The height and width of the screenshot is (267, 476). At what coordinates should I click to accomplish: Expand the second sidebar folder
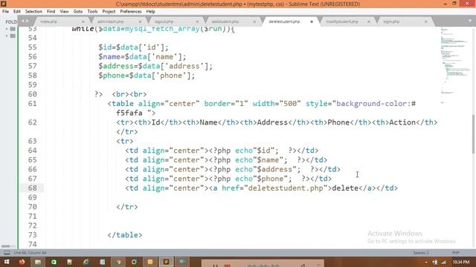click(7, 36)
